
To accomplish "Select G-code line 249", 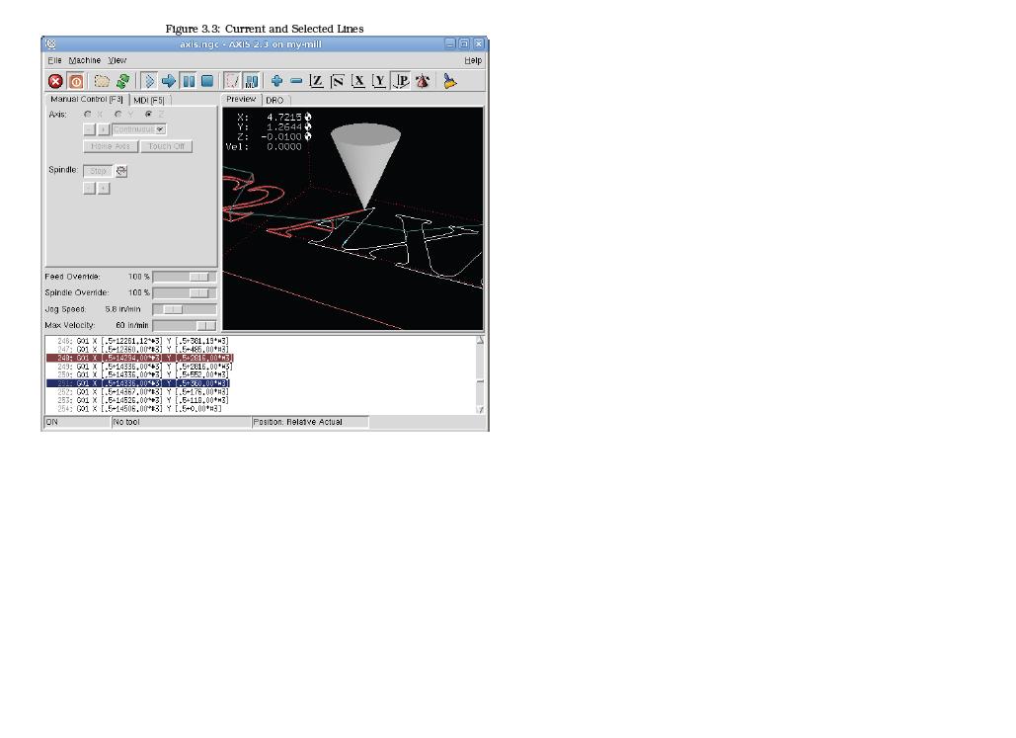I will pos(144,367).
